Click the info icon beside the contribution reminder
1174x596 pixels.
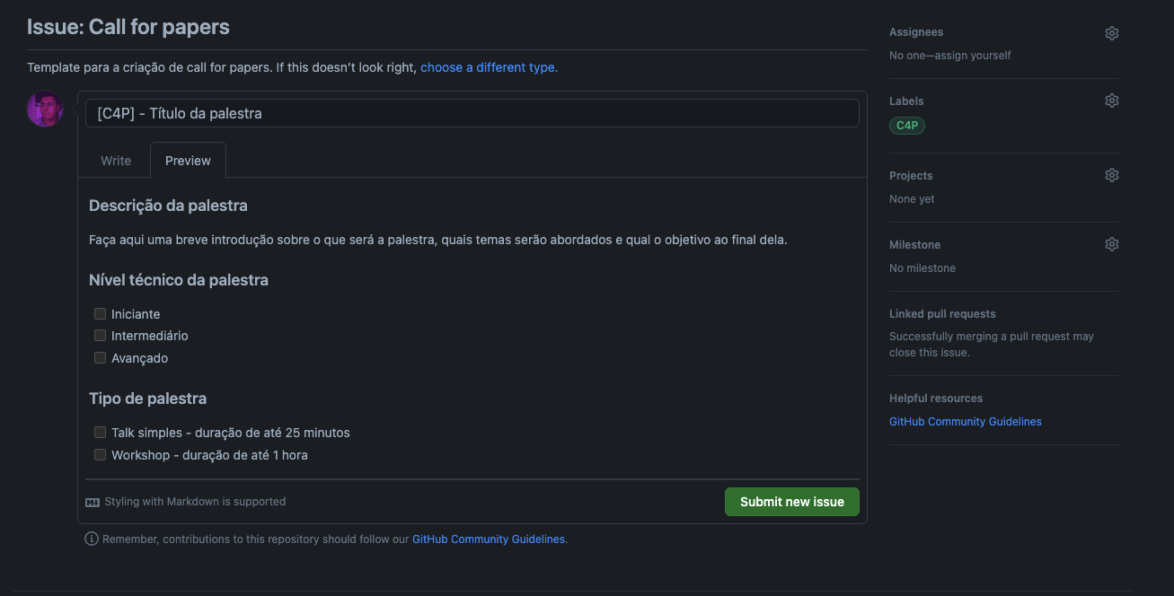pos(92,539)
